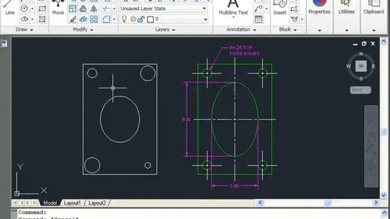The image size is (390, 219).
Task: Select the Mirror tool
Action: tap(94, 9)
